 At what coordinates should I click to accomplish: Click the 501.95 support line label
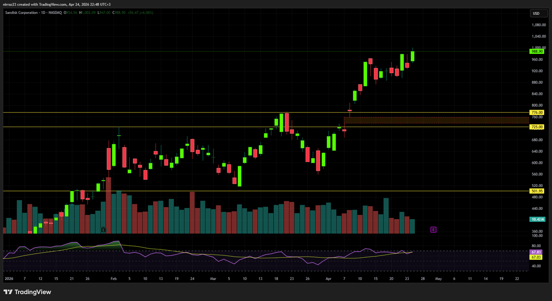tap(537, 191)
